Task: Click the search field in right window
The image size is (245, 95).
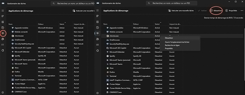Action: coord(172,3)
